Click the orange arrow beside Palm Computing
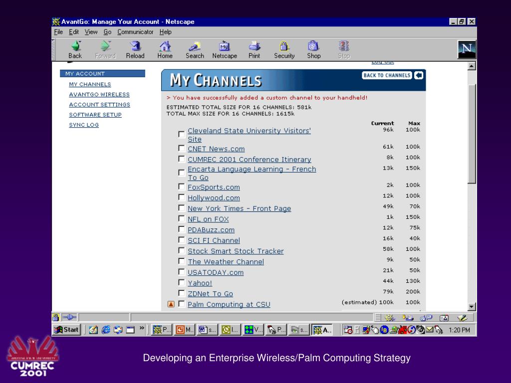 171,304
